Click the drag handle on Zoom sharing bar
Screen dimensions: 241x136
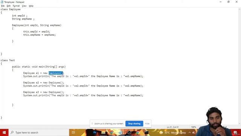click(x=92, y=124)
